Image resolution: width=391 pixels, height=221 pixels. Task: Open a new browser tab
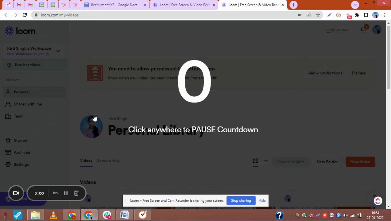click(x=293, y=5)
